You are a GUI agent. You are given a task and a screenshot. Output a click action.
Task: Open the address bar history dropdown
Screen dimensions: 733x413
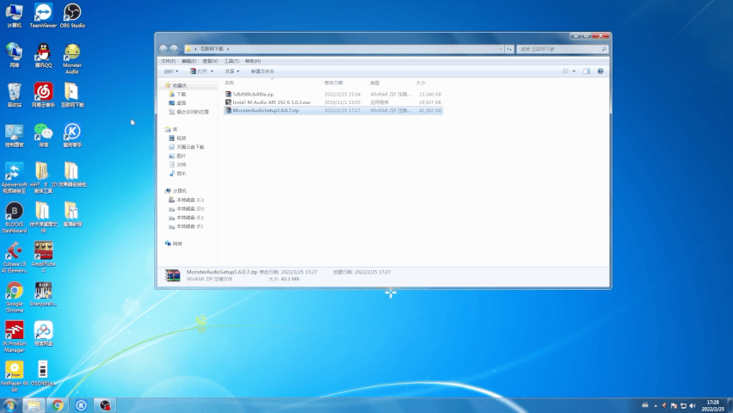point(500,49)
